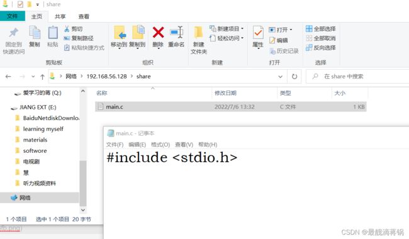The image size is (409, 239).
Task: Open the address bar history dropdown chevron
Action: (280, 77)
